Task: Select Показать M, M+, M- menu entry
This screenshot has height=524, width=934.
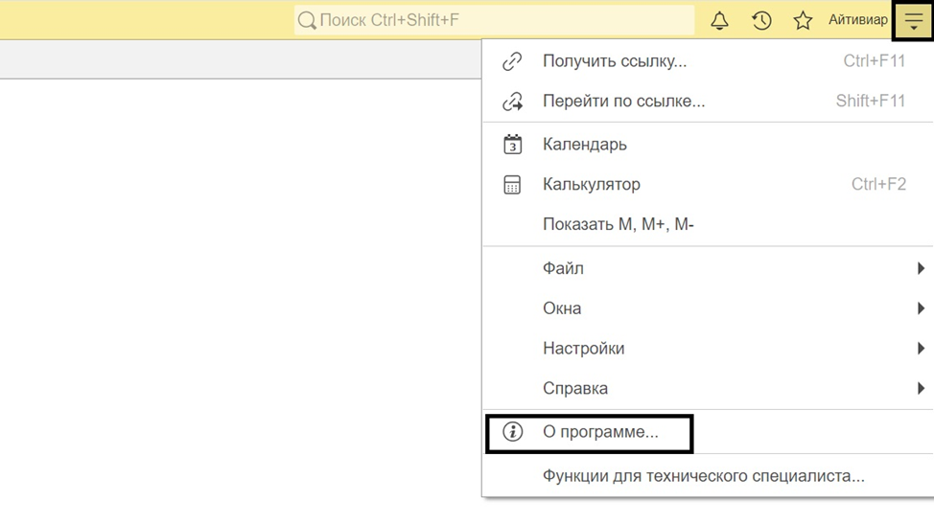Action: (x=618, y=225)
